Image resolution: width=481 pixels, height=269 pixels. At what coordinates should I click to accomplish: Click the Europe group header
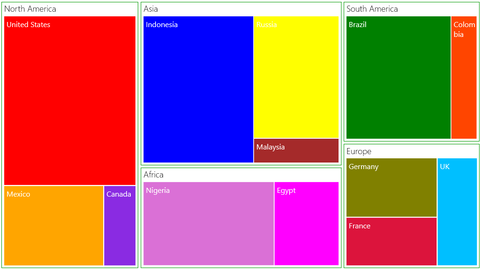[359, 151]
